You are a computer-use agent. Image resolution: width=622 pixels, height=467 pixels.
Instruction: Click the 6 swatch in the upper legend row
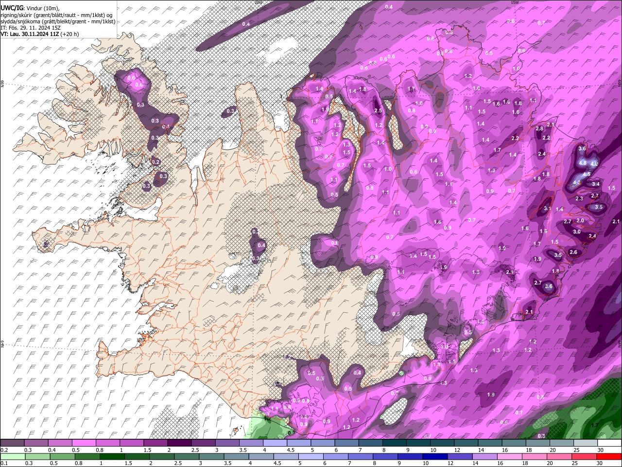[x=346, y=443]
